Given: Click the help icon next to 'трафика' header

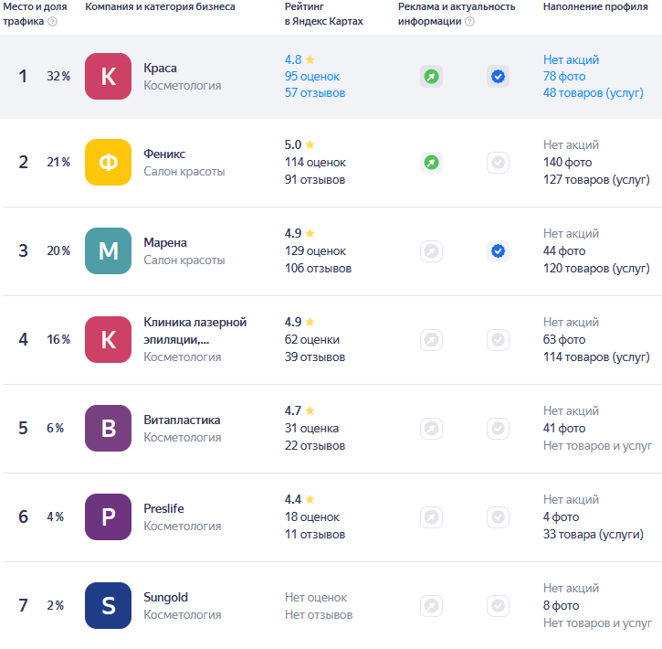Looking at the screenshot, I should pos(52,22).
